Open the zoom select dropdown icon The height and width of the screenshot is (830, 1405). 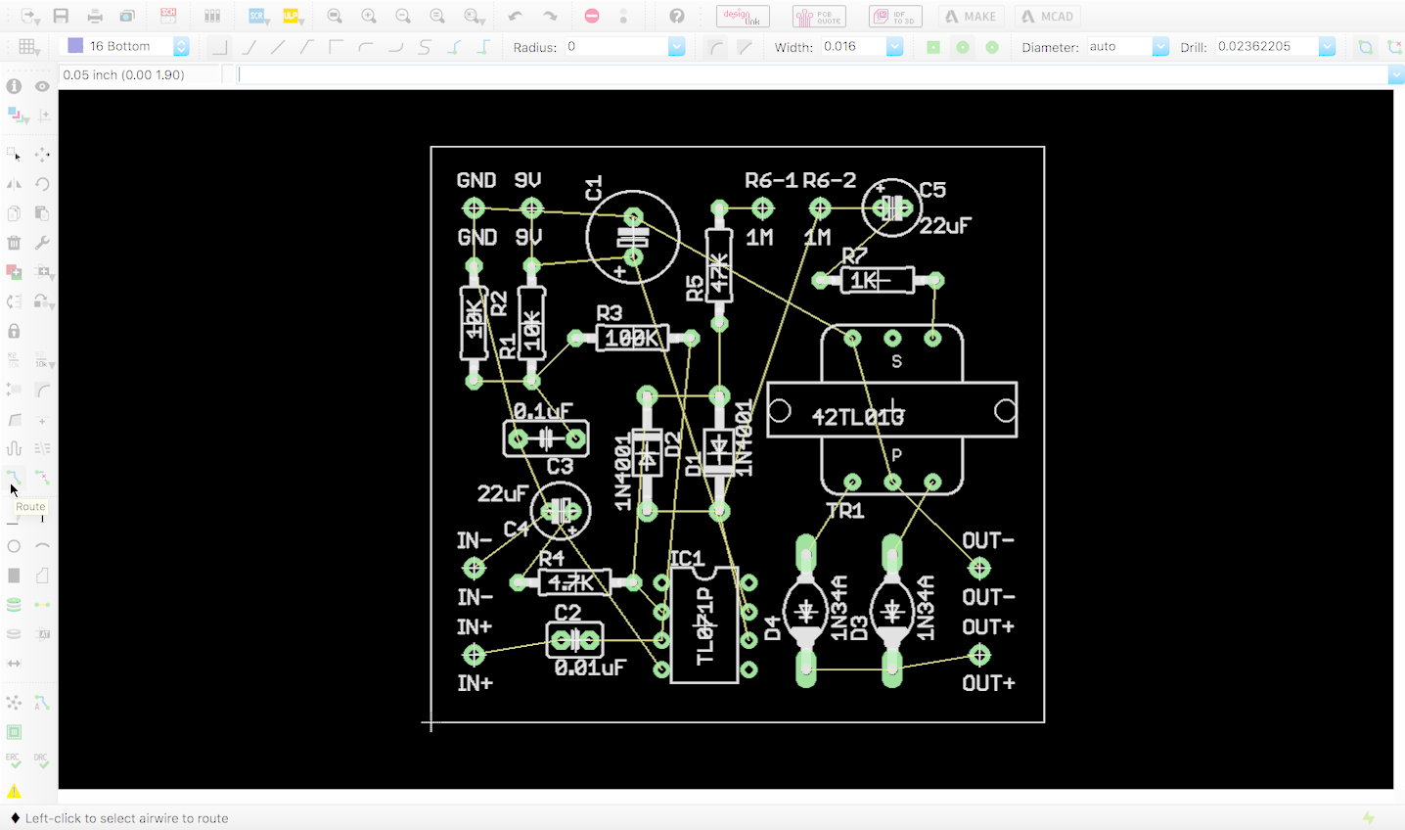tap(475, 16)
